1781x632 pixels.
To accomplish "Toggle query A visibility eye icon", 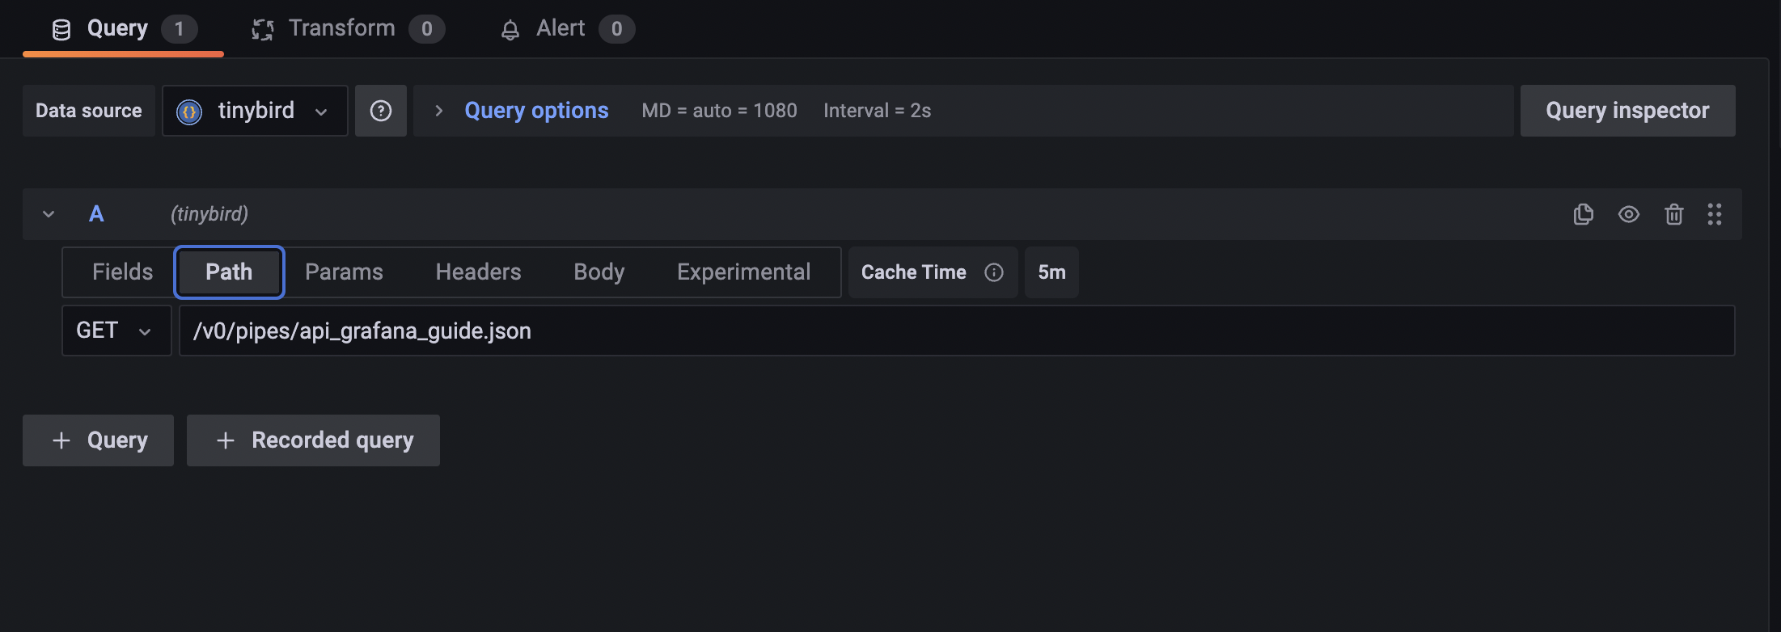I will (x=1629, y=214).
